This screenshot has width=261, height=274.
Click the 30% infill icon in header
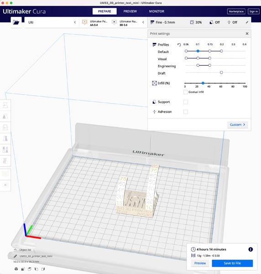(x=192, y=22)
